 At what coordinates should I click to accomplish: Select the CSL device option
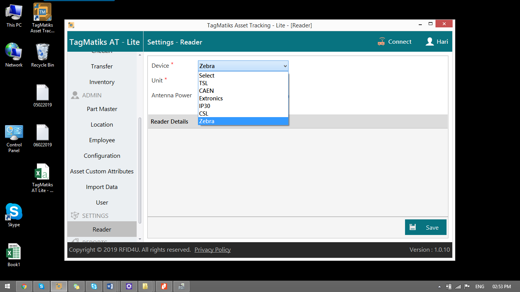click(204, 114)
